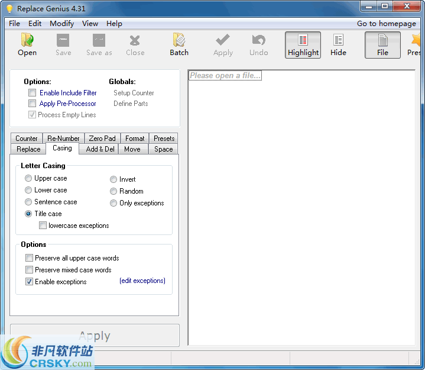Open the Help menu
The width and height of the screenshot is (425, 370).
coord(114,24)
